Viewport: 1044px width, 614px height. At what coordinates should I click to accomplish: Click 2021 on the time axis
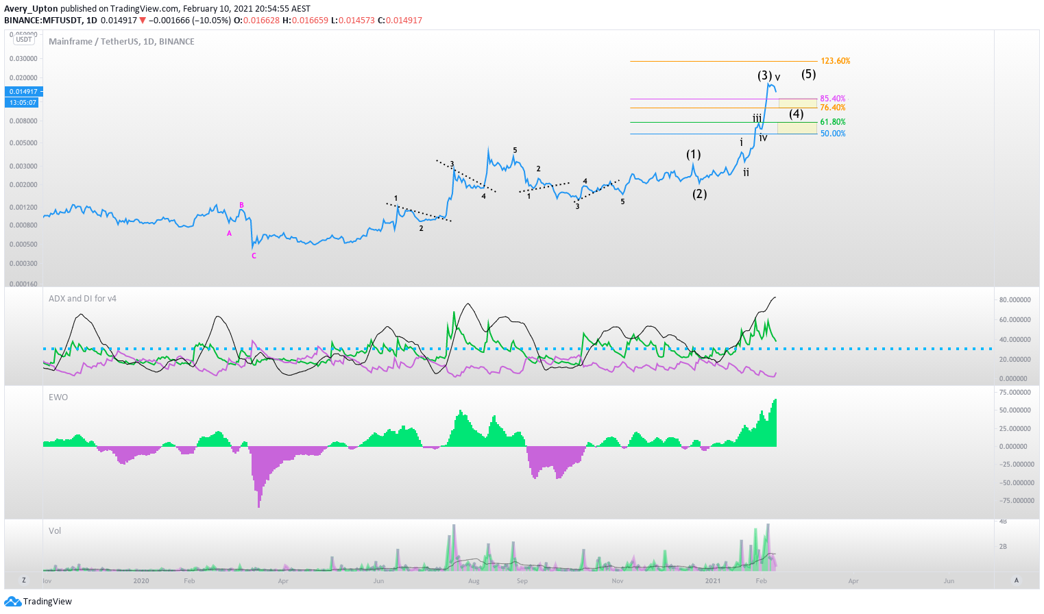coord(713,580)
